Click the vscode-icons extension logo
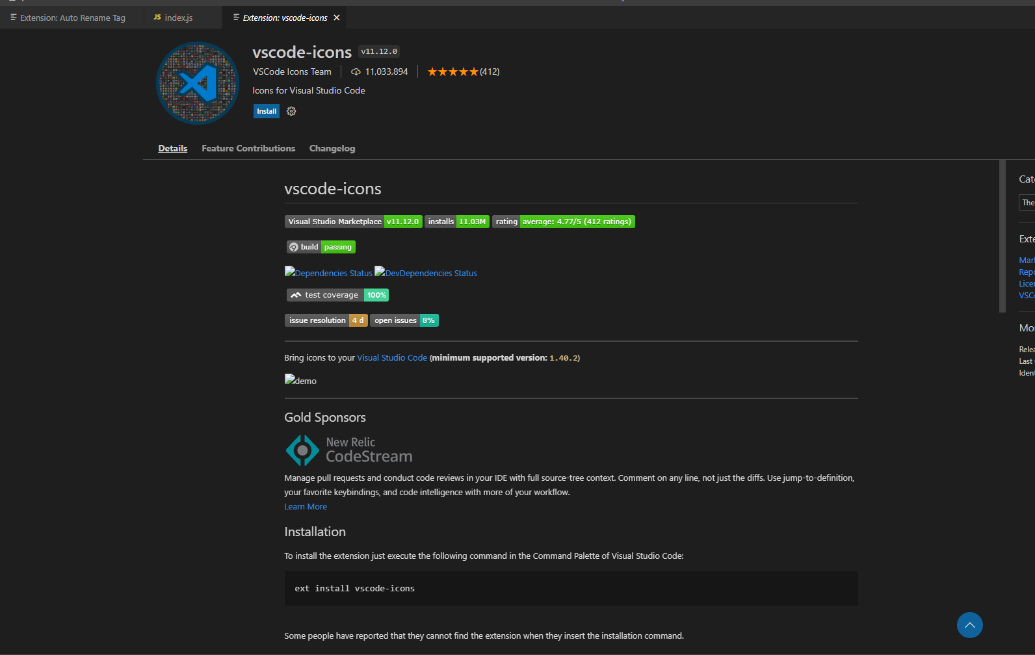 (x=198, y=83)
